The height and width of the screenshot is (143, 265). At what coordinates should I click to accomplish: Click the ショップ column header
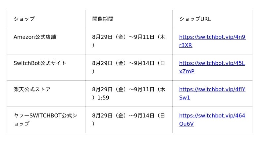pyautogui.click(x=24, y=19)
